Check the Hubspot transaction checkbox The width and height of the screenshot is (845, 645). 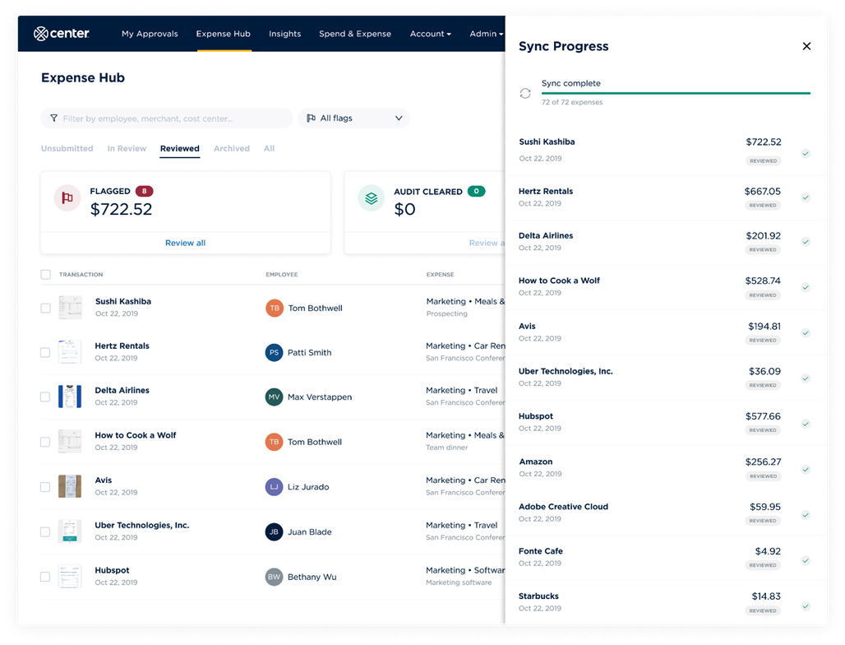pyautogui.click(x=46, y=577)
